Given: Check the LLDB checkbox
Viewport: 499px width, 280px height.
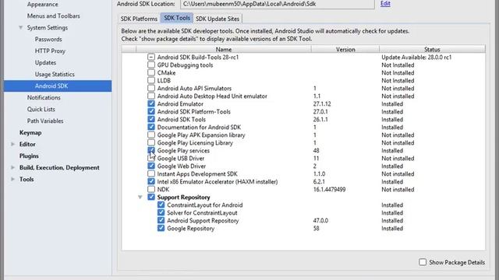Looking at the screenshot, I should pos(151,80).
